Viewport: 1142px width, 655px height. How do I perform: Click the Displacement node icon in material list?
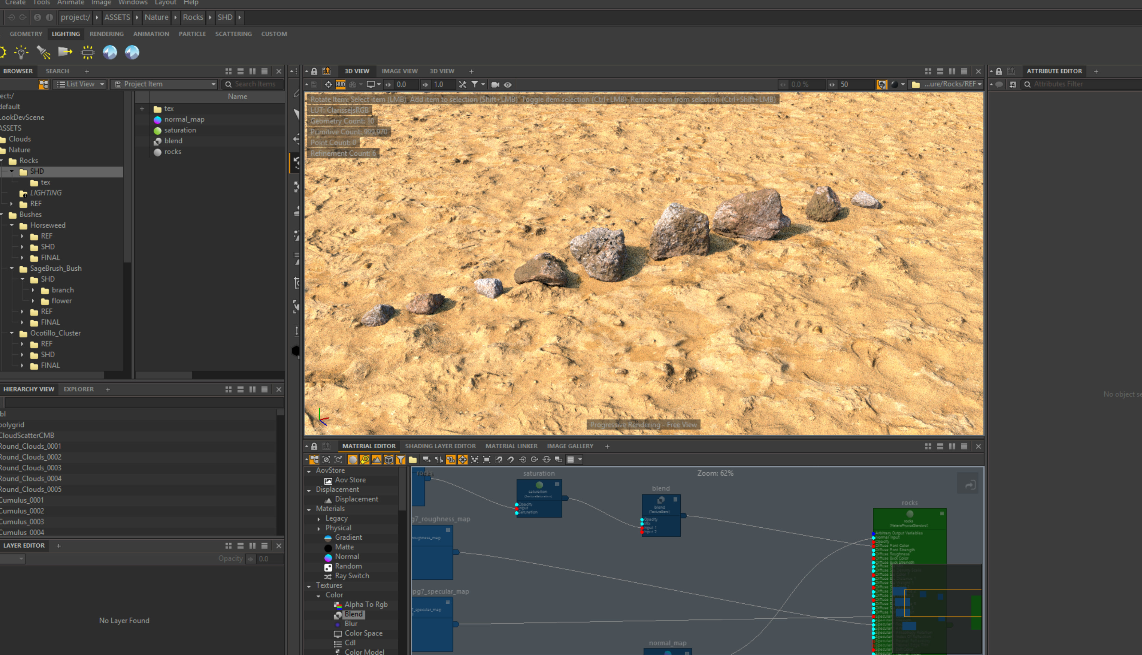328,500
